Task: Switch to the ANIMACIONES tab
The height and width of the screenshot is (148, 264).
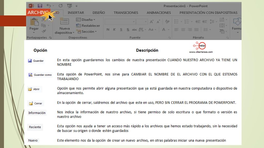Action: pos(159,13)
